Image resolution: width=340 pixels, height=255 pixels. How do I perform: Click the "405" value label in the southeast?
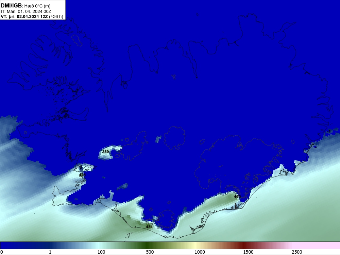237,197
